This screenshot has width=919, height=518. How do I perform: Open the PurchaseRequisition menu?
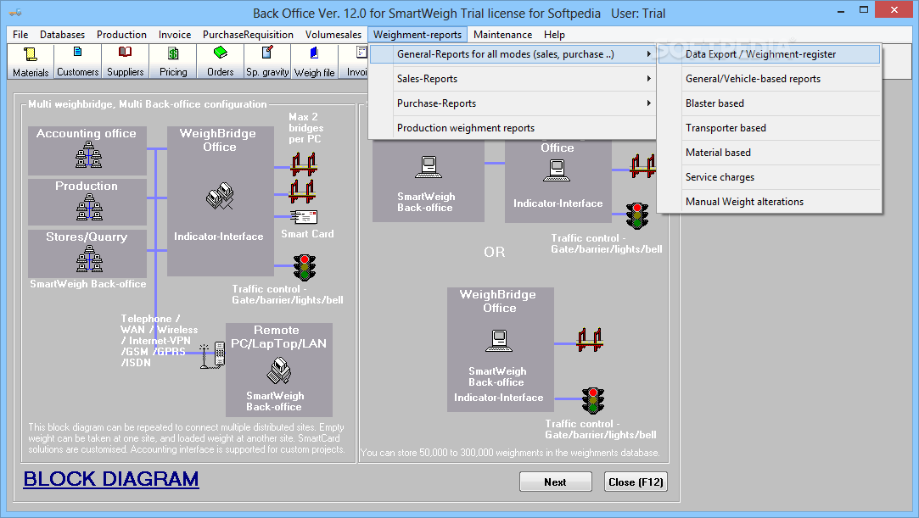point(248,35)
